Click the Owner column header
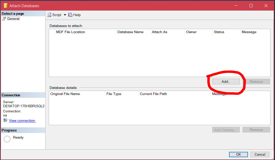 (199, 32)
